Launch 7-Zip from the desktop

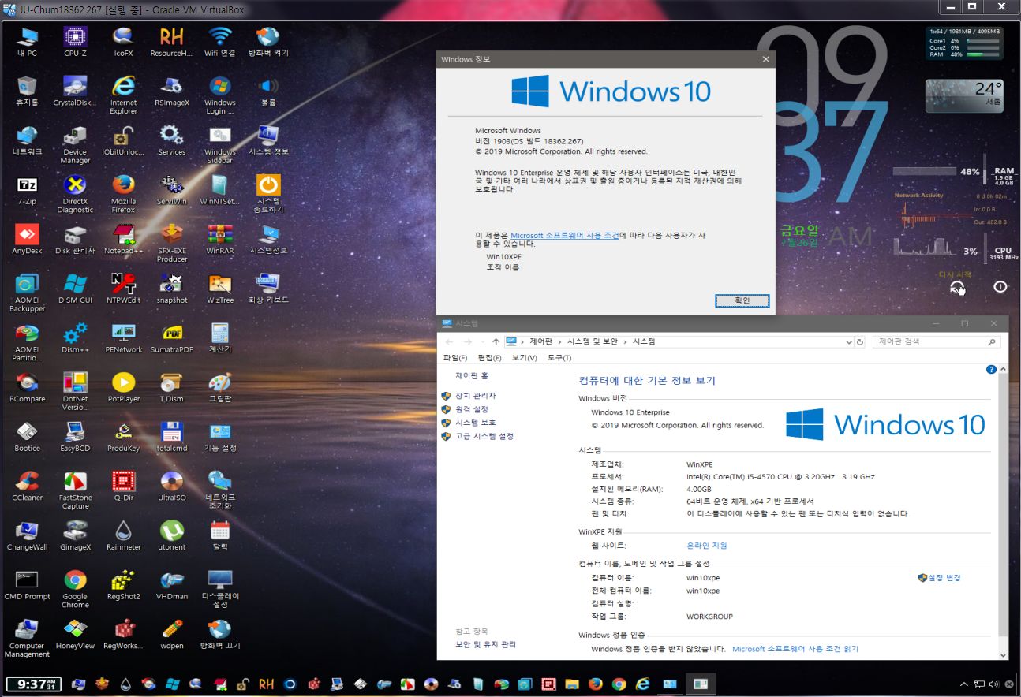pyautogui.click(x=27, y=190)
